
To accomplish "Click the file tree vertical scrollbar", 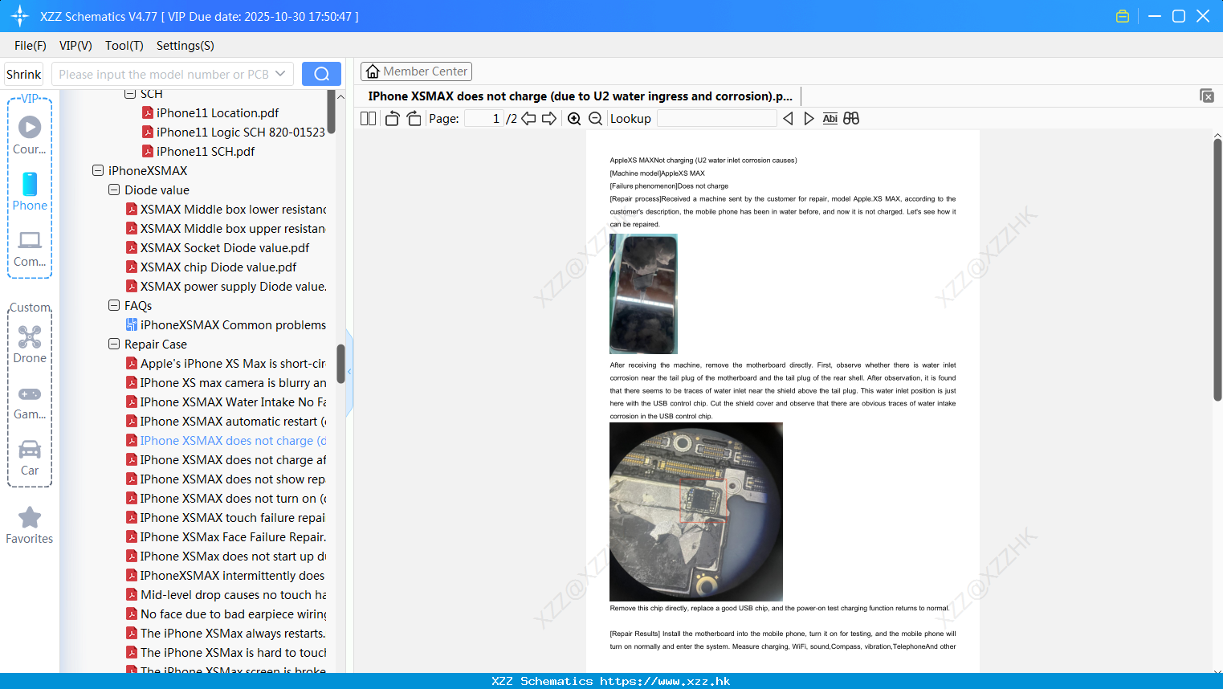I will point(340,364).
